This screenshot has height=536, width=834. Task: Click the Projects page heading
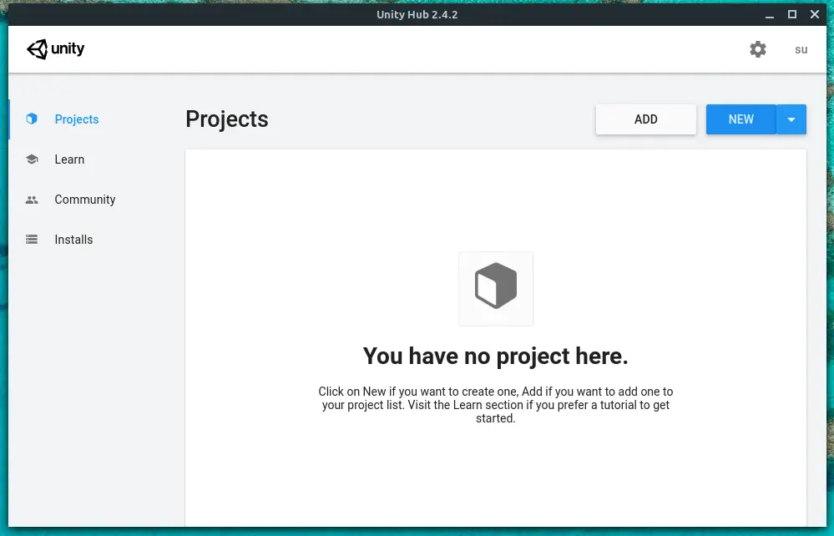pyautogui.click(x=227, y=119)
